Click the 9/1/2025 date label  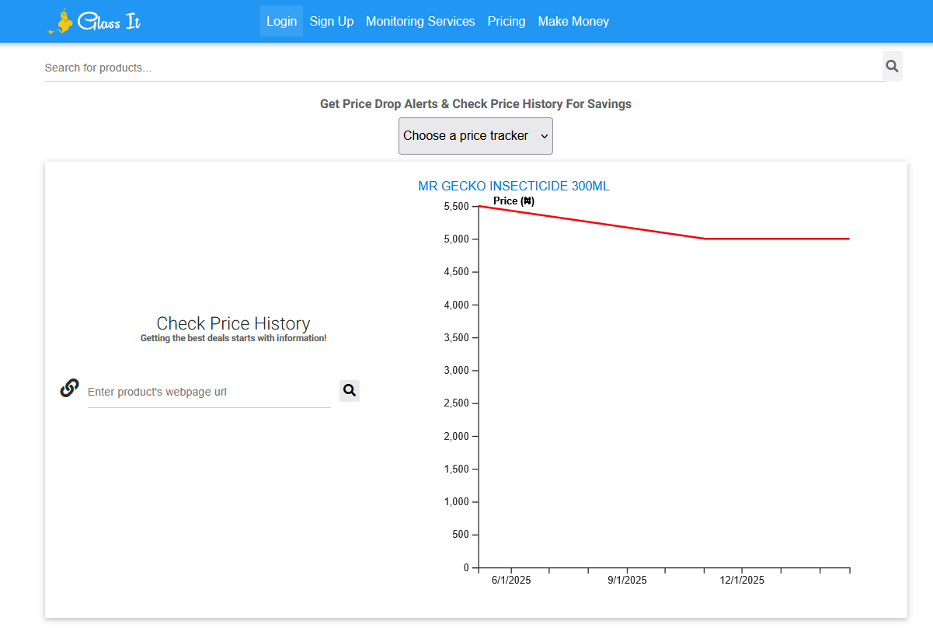(627, 580)
